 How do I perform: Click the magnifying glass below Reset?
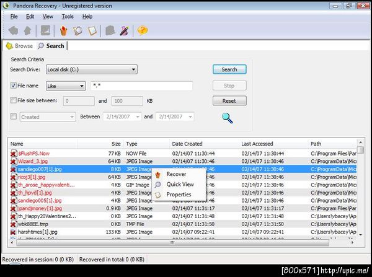pos(227,118)
